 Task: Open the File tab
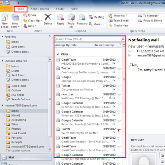[x=6, y=9]
